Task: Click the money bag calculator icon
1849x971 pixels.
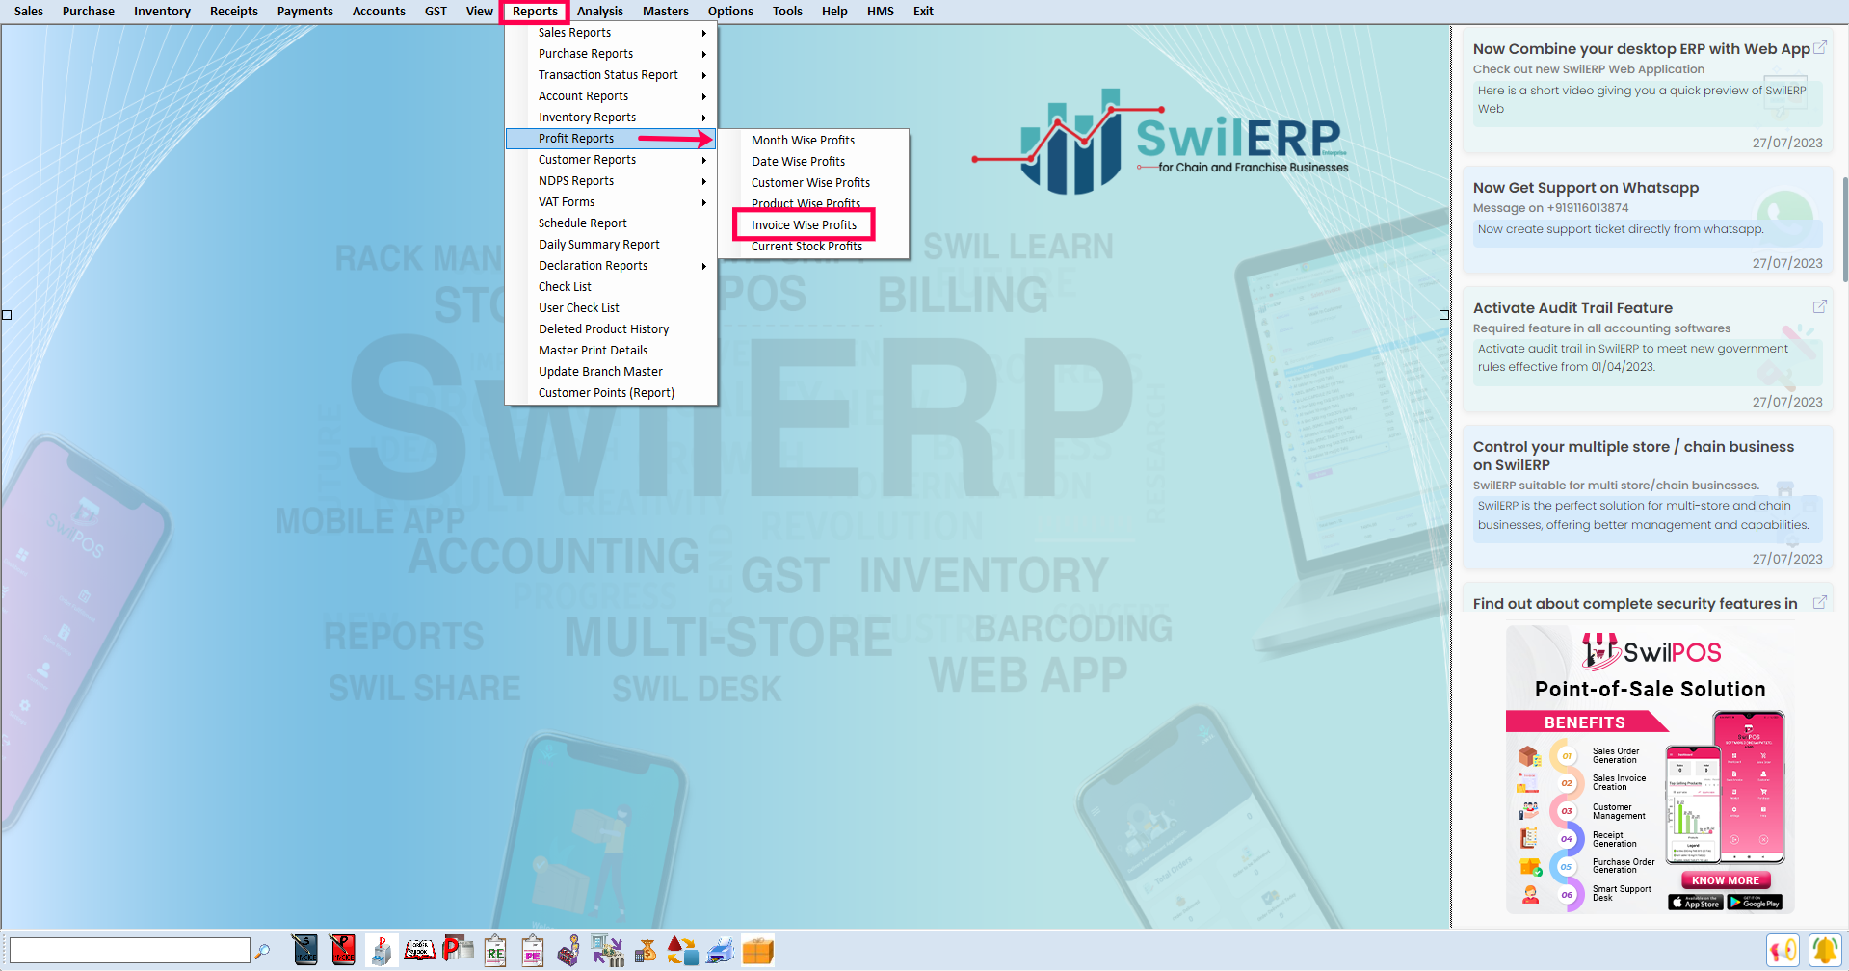Action: [x=646, y=950]
